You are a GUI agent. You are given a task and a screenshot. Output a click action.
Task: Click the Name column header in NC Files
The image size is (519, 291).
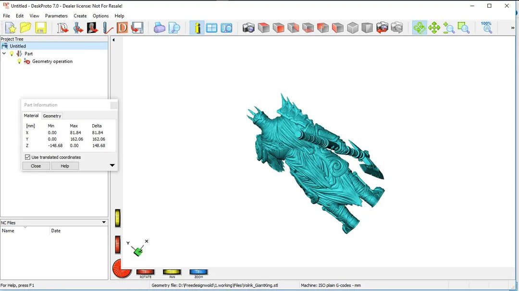point(25,231)
